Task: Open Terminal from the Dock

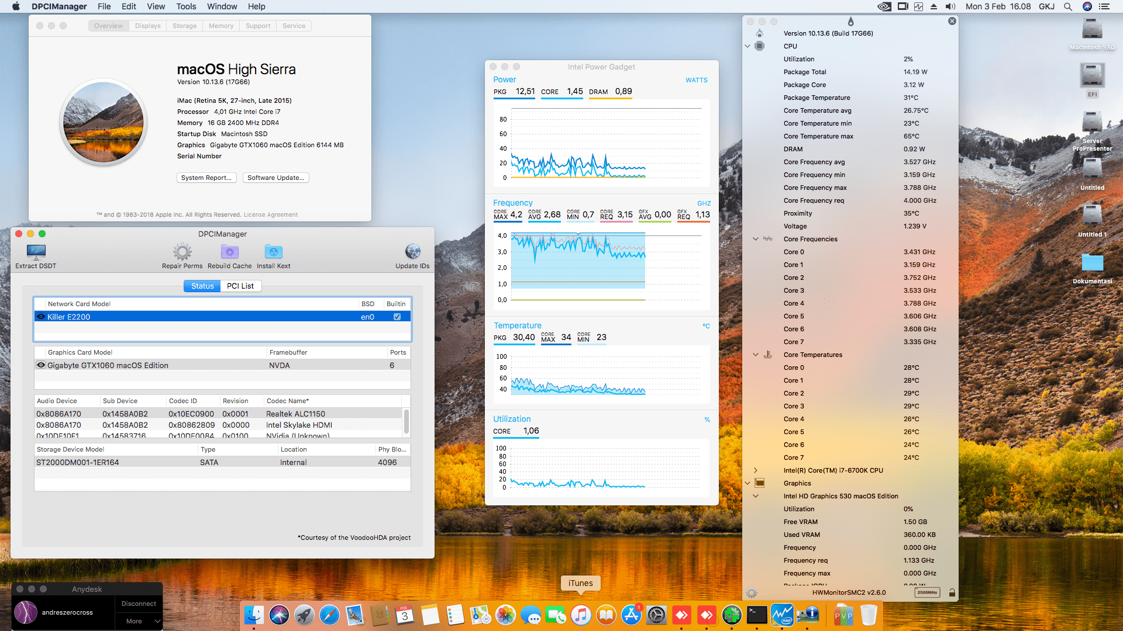Action: tap(757, 615)
